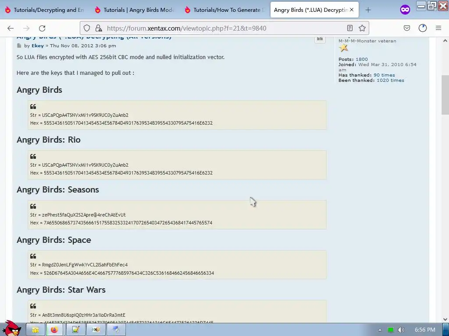Image resolution: width=449 pixels, height=336 pixels.
Task: Click the scrollbar down arrow
Action: (445, 319)
